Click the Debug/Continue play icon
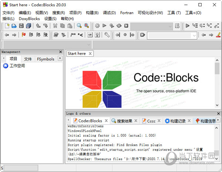This screenshot has width=222, height=172. click(x=188, y=26)
